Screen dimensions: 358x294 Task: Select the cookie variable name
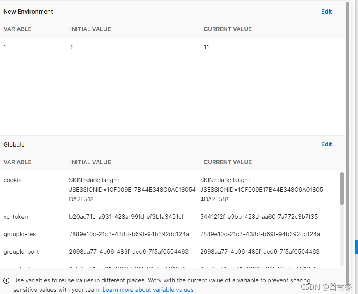12,180
